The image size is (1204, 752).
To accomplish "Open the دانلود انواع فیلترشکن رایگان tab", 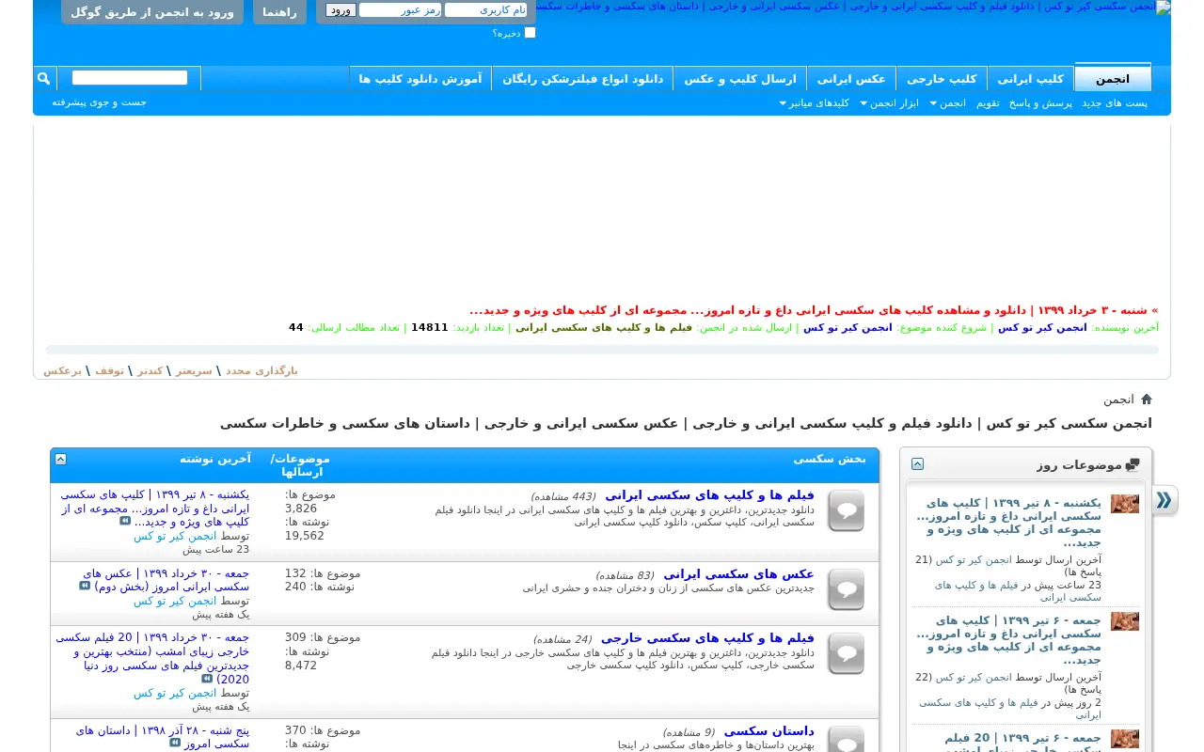I will coord(583,78).
